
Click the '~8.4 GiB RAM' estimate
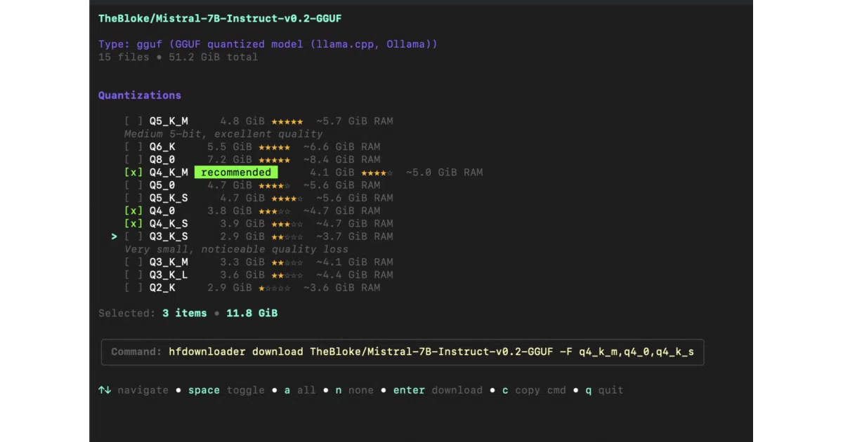coord(341,160)
